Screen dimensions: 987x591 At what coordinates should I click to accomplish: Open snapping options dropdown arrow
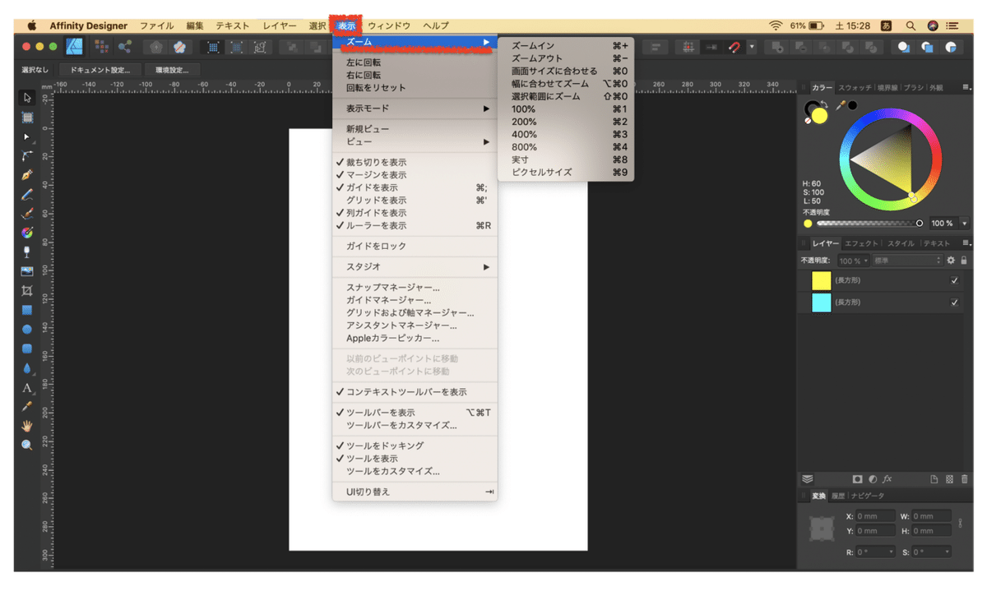751,47
